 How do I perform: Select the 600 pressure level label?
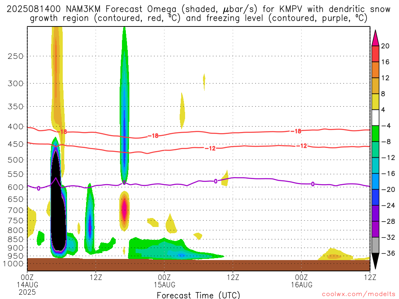16,187
